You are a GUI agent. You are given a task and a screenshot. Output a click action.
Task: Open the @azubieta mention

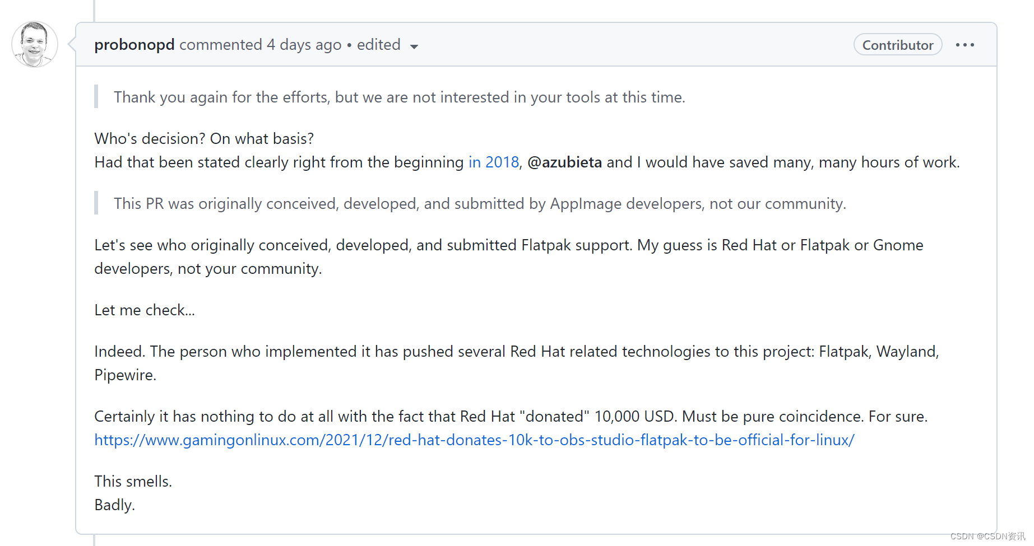coord(564,162)
